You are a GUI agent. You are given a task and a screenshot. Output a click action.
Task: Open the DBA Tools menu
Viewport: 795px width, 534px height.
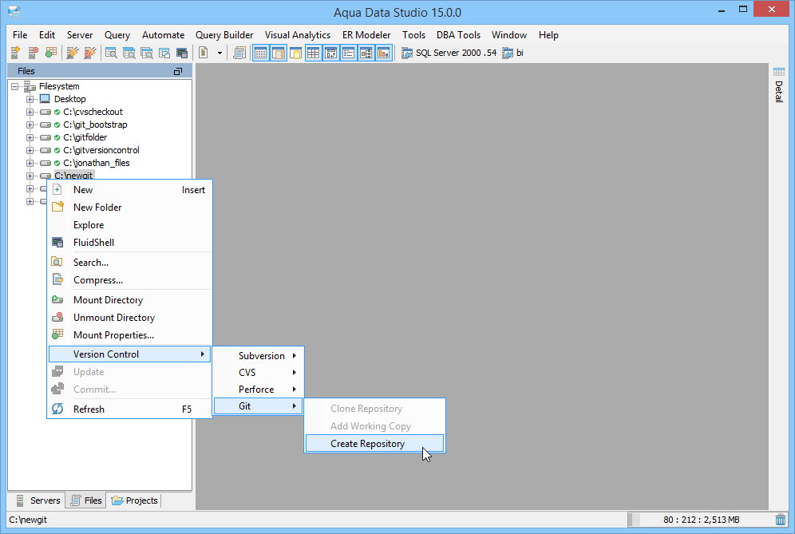tap(458, 35)
